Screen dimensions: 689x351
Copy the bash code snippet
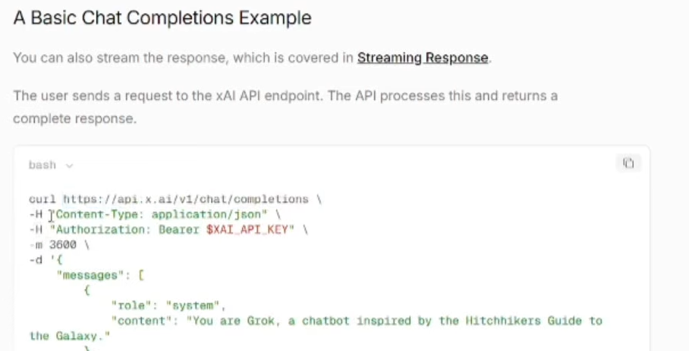[628, 163]
